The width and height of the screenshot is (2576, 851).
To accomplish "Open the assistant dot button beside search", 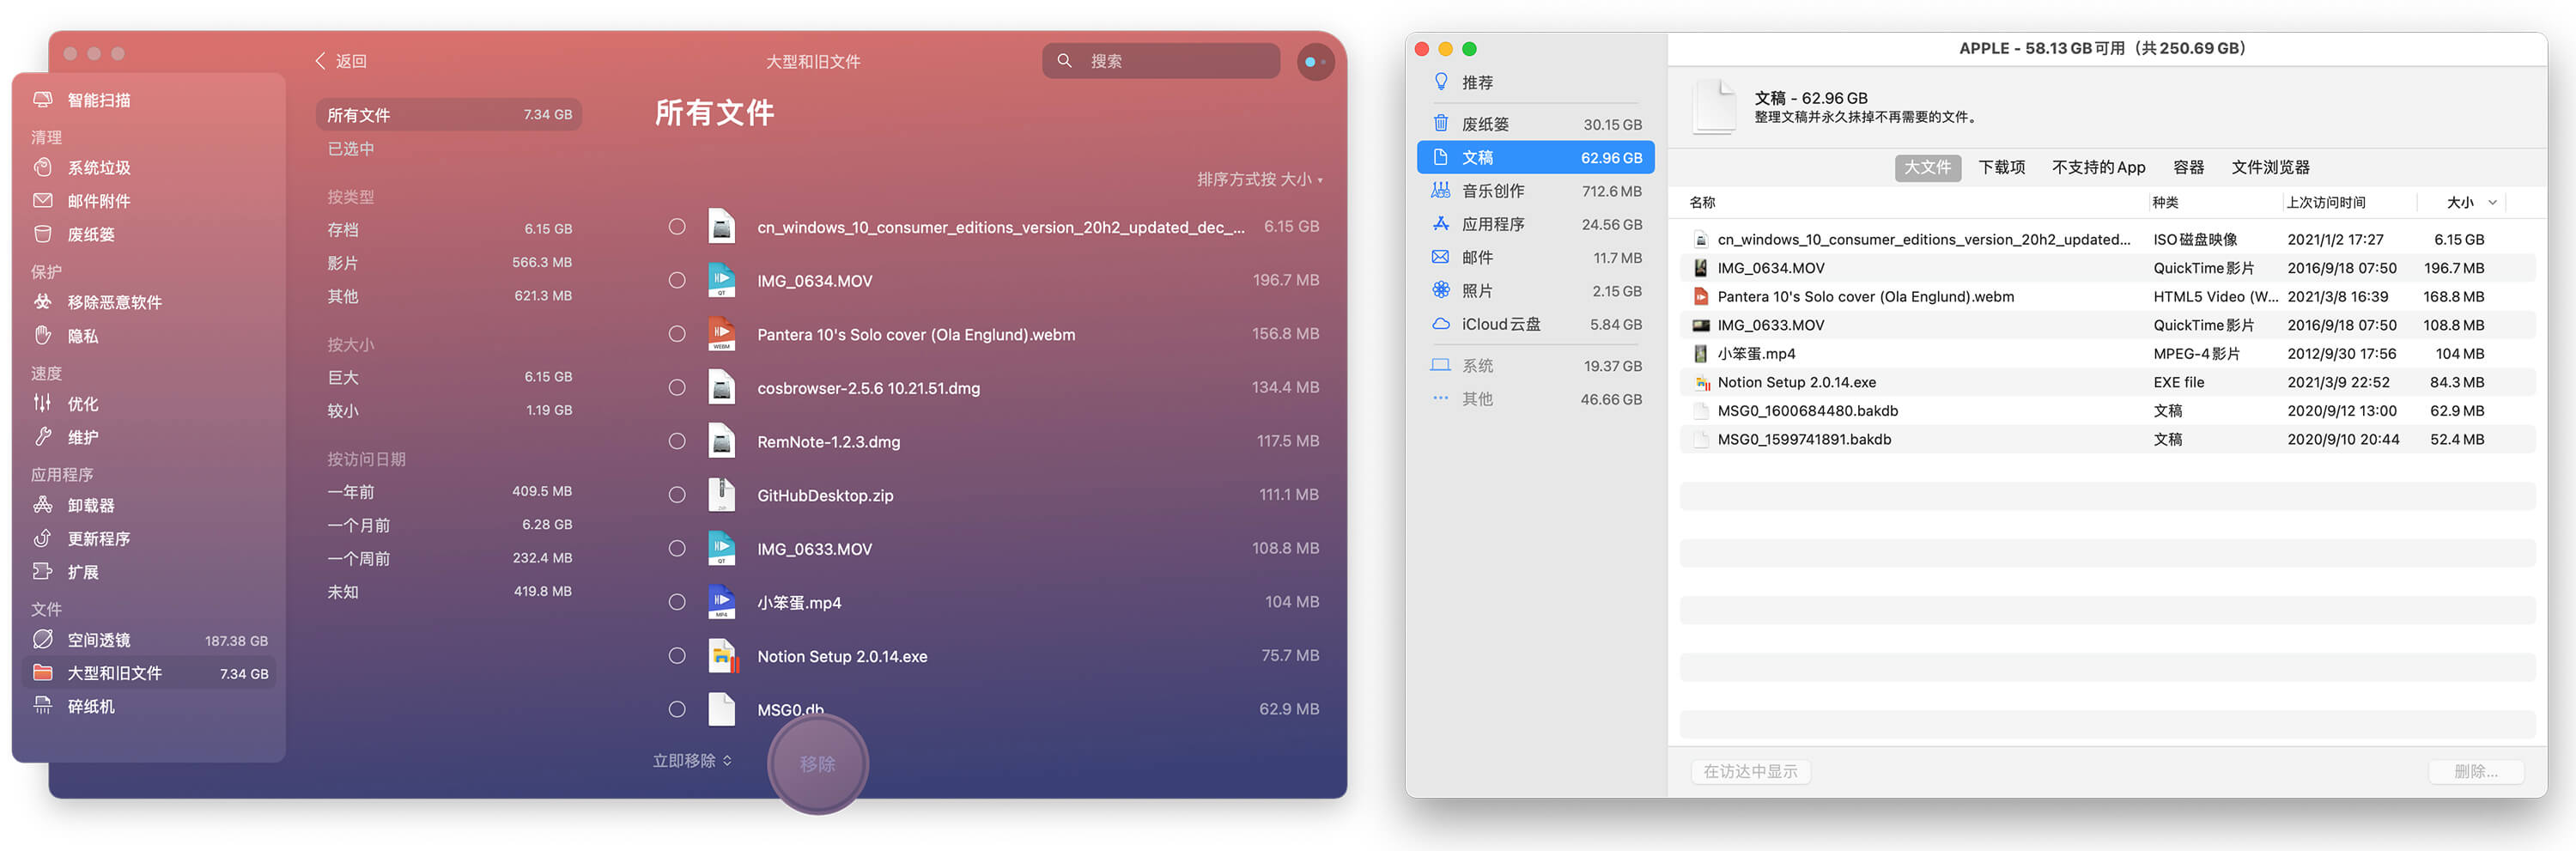I will pos(1315,62).
